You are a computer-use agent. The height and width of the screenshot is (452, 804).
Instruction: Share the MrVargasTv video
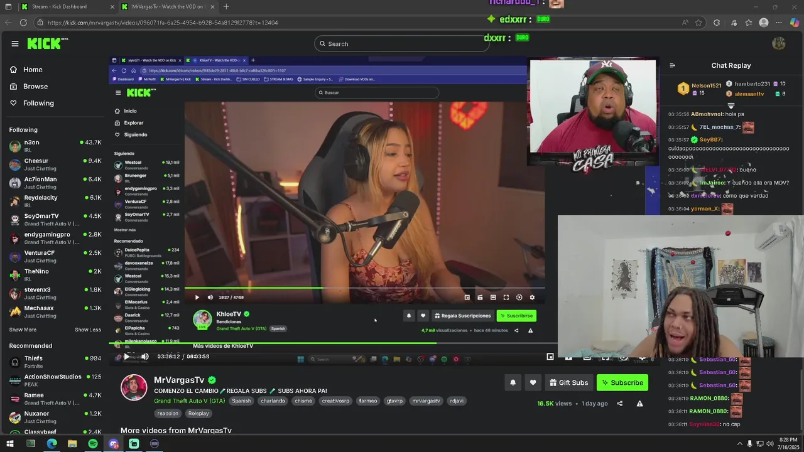[x=620, y=404]
